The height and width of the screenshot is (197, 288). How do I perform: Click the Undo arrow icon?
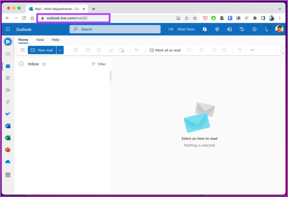[240, 50]
